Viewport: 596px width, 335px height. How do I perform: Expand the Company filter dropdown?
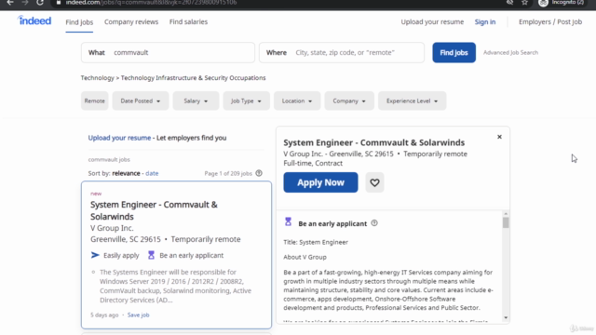tap(349, 101)
